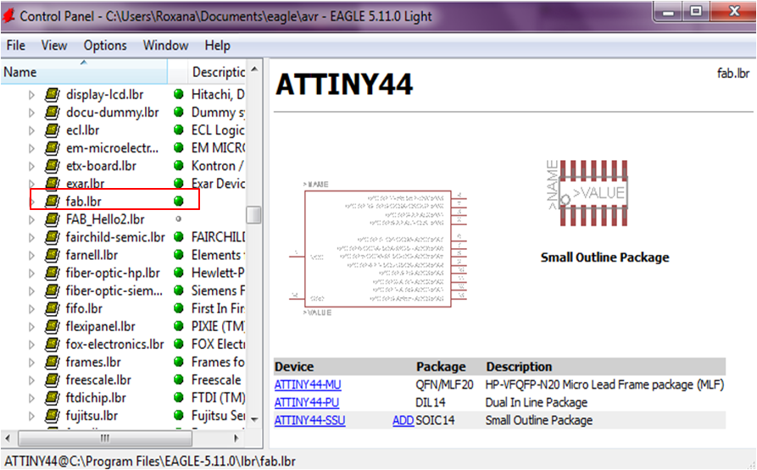Toggle the green in-use dot for frames.lbr
The image size is (757, 470).
tap(179, 362)
